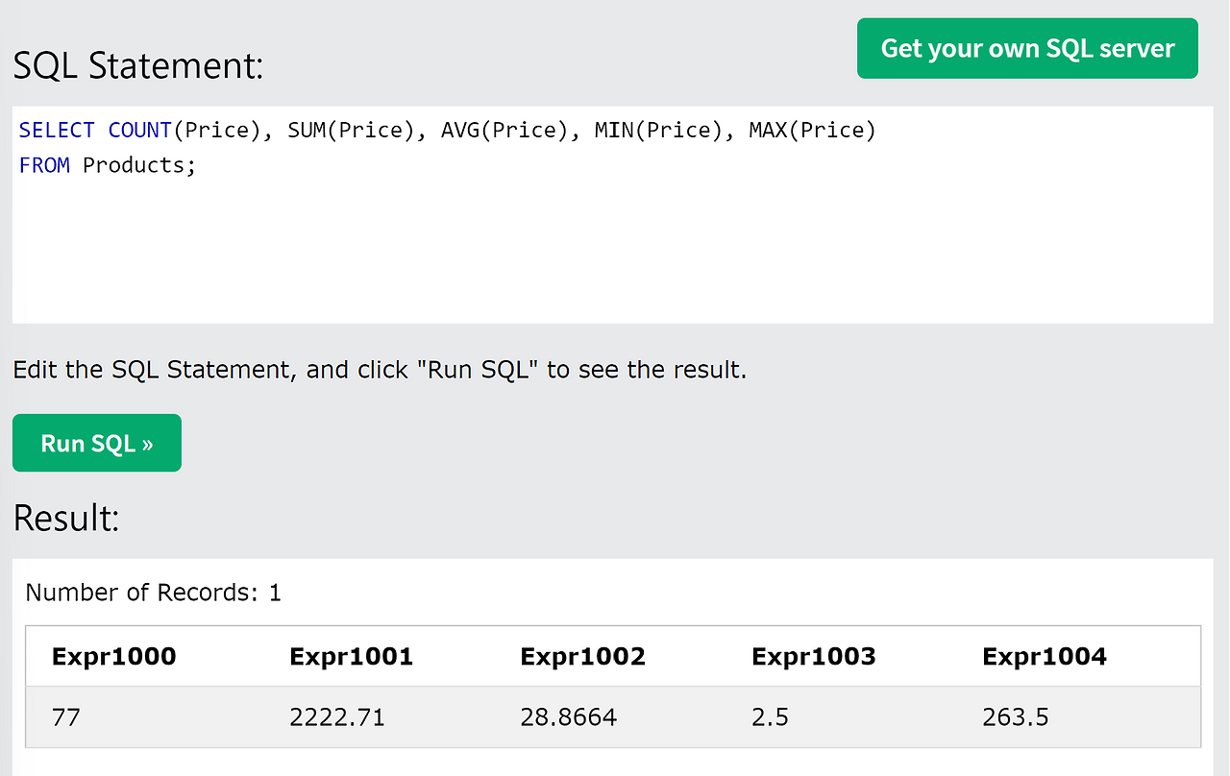Click the Get your own SQL server button

tap(1026, 47)
